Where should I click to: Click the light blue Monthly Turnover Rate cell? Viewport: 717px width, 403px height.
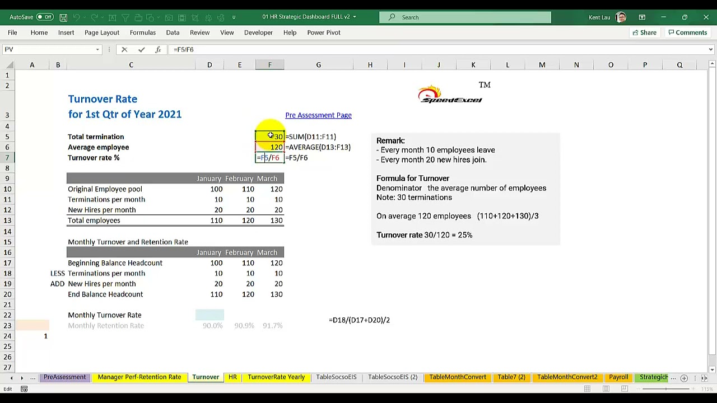tap(209, 315)
